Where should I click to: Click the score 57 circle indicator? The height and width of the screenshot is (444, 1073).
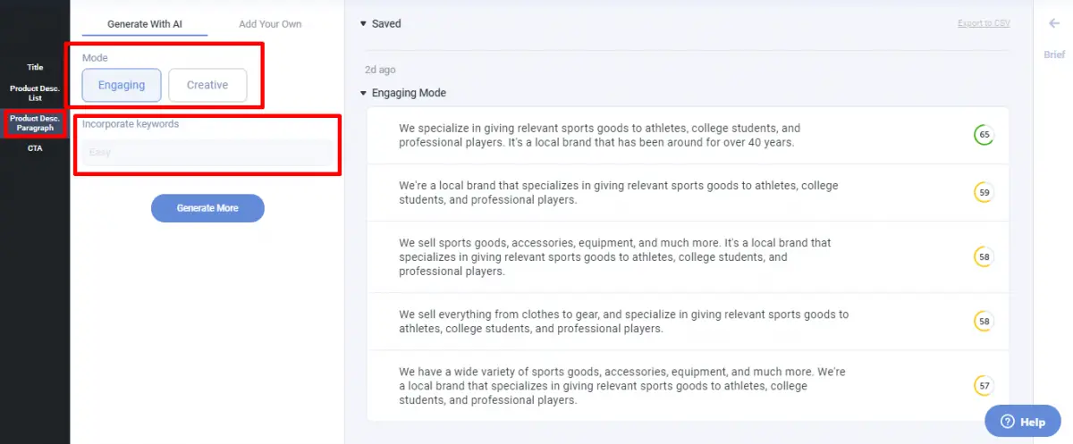coord(984,386)
